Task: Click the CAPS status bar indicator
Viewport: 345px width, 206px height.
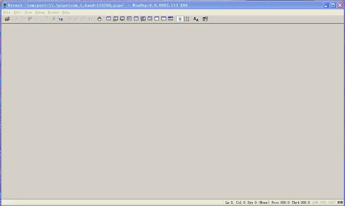Action: point(331,202)
